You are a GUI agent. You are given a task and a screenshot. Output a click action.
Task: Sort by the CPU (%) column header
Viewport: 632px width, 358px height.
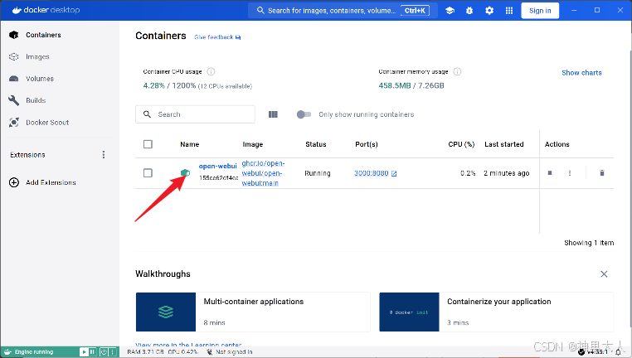point(461,144)
